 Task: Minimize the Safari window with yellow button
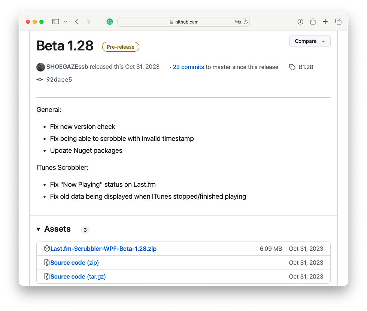[x=34, y=22]
